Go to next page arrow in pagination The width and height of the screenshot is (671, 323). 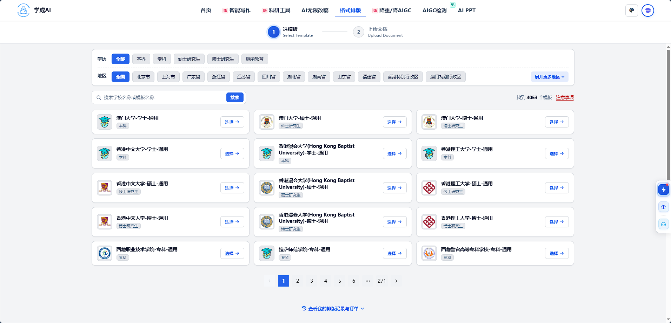click(x=396, y=281)
